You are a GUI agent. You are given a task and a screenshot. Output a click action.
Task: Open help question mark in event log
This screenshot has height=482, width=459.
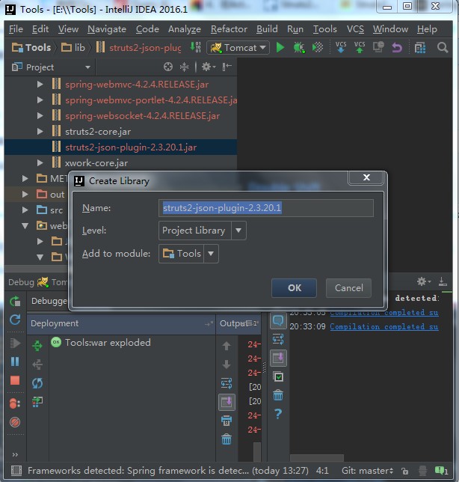pos(278,414)
